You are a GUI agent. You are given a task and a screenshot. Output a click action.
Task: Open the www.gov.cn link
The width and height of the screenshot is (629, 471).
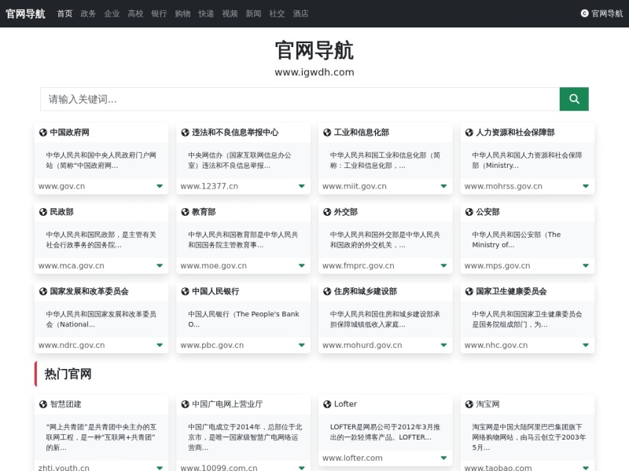tap(62, 186)
